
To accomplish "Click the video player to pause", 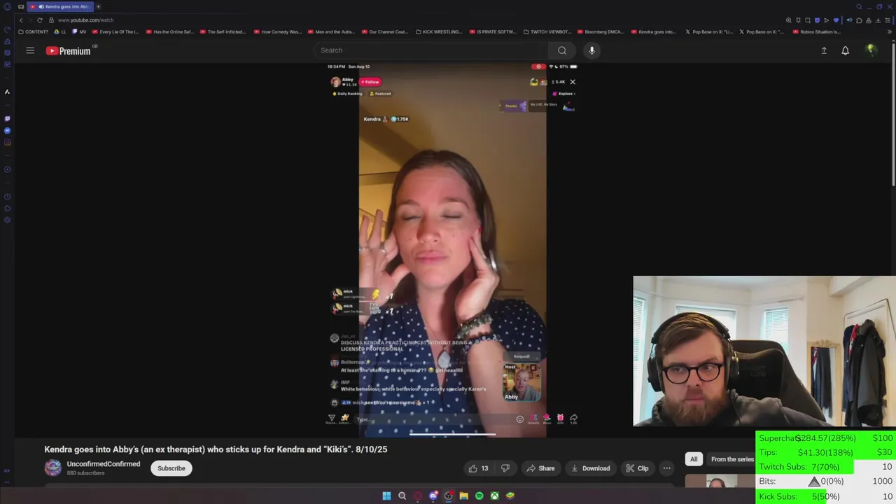I will [x=452, y=249].
